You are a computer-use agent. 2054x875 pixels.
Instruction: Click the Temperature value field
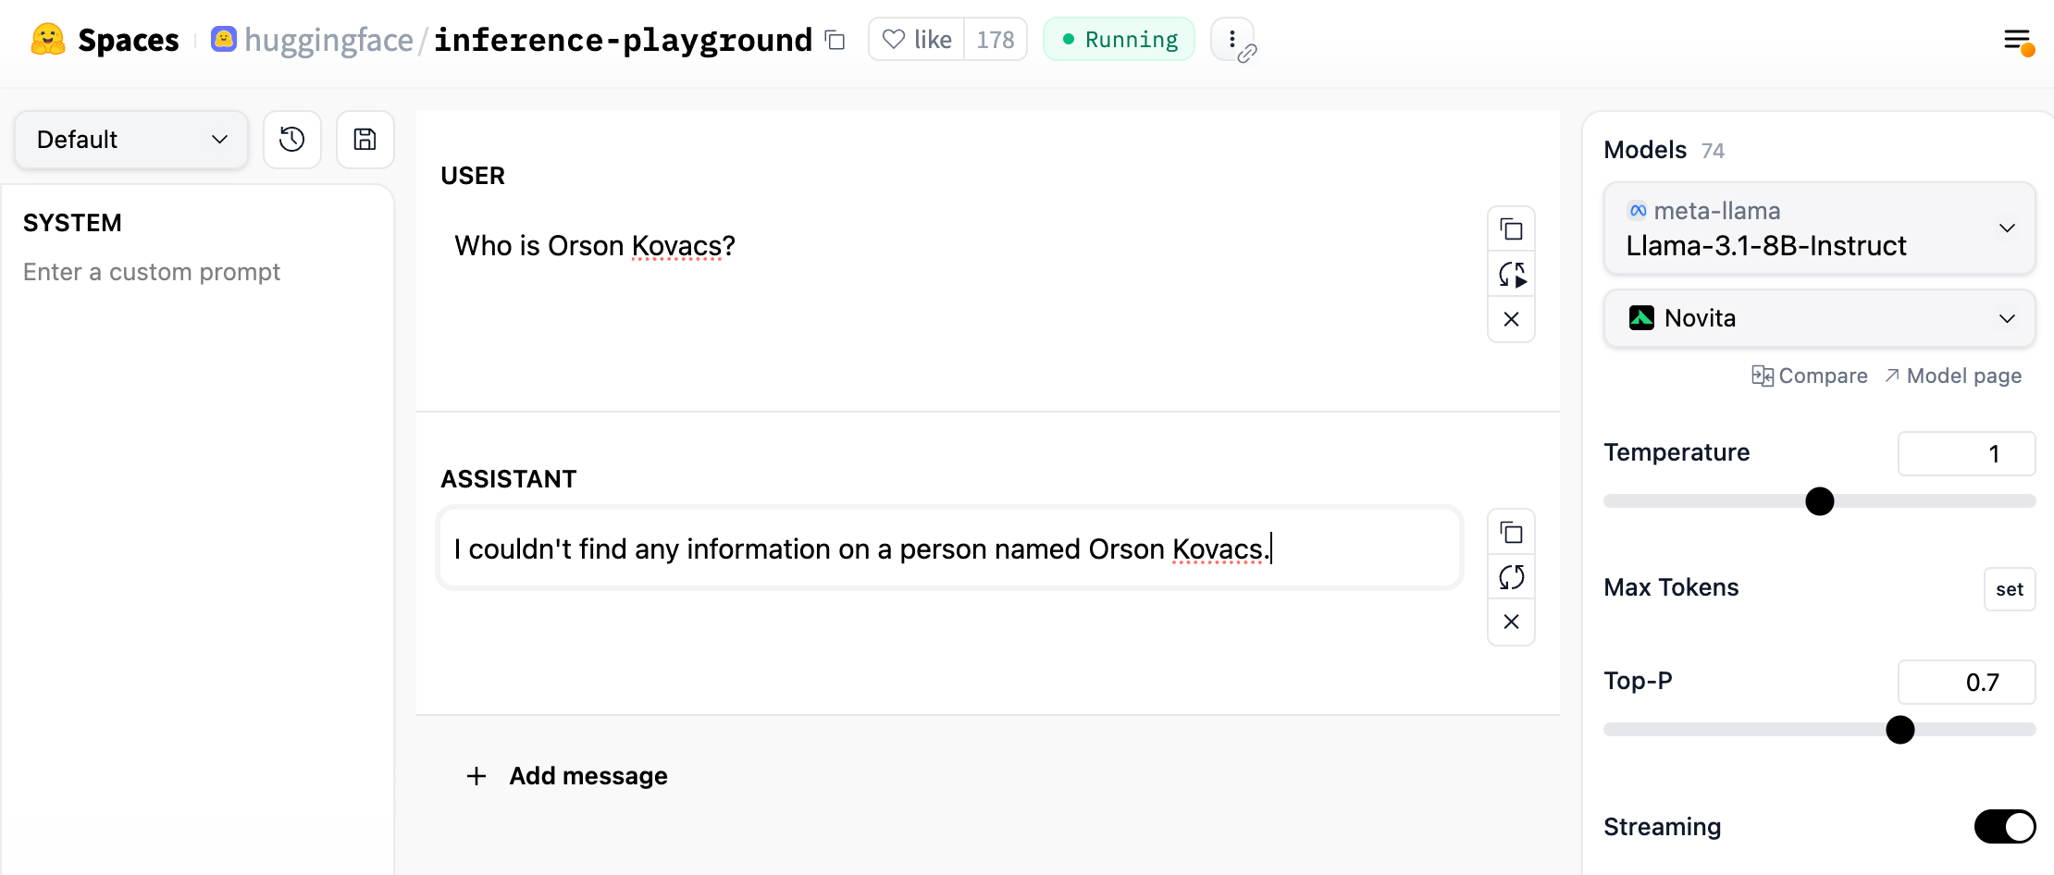(1966, 453)
